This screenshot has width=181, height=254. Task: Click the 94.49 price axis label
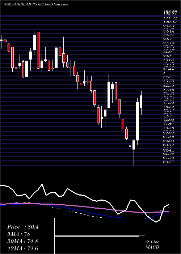click(169, 43)
